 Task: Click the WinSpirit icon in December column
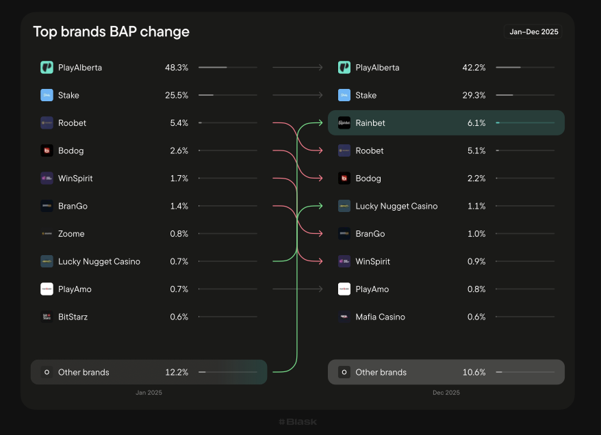(x=344, y=261)
